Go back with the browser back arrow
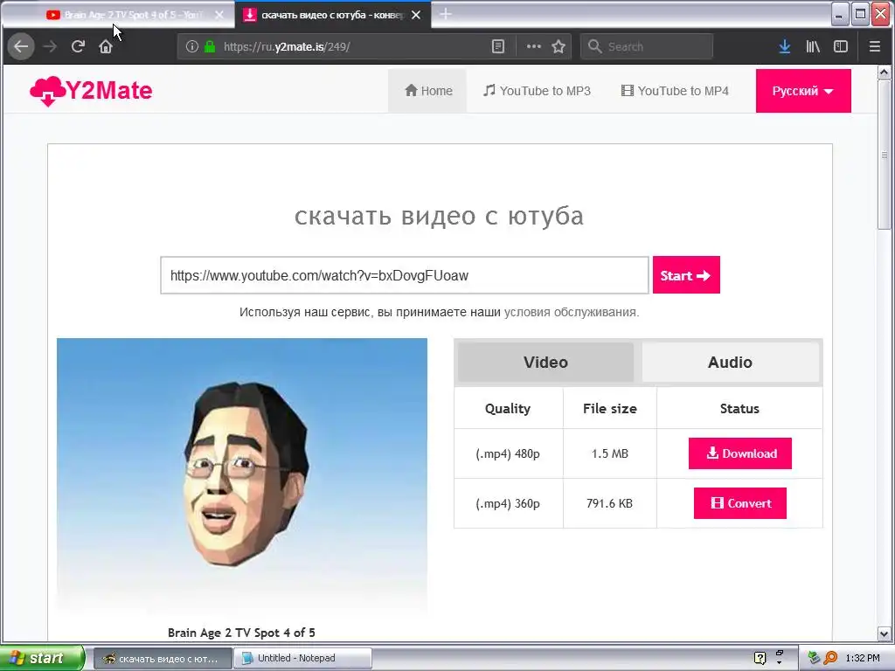 click(x=21, y=47)
